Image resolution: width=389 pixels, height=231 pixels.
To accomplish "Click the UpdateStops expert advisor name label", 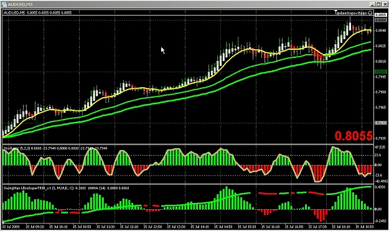I will pyautogui.click(x=351, y=13).
